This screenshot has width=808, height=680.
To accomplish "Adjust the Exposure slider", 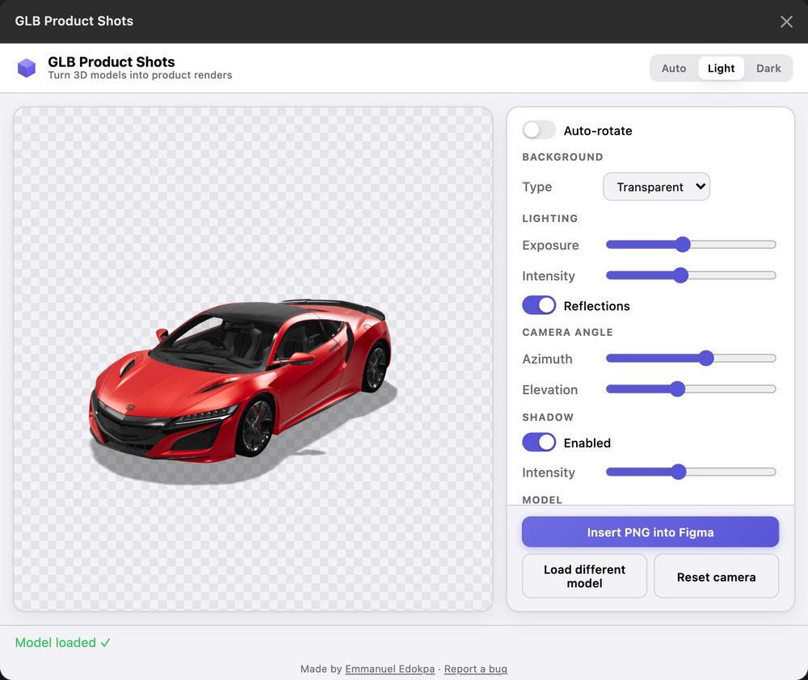I will pyautogui.click(x=691, y=244).
